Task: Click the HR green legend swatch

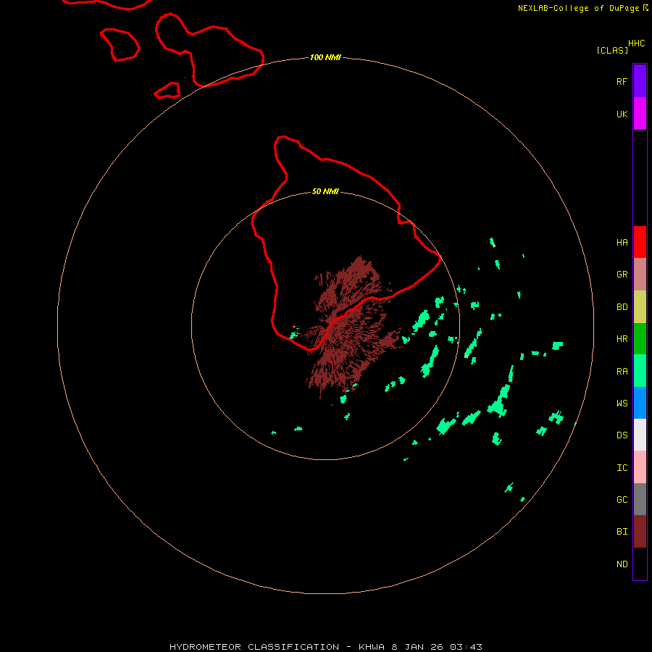Action: (640, 338)
